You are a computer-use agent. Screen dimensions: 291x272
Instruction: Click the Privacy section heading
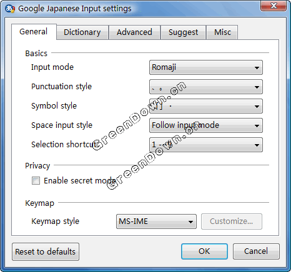(x=37, y=166)
